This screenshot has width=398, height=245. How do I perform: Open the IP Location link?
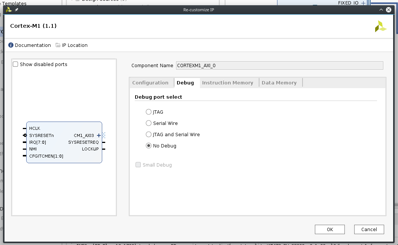[75, 45]
